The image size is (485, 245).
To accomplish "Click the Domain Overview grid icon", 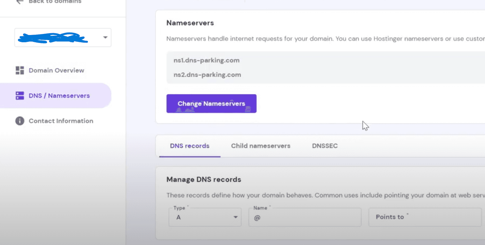I will coord(20,70).
